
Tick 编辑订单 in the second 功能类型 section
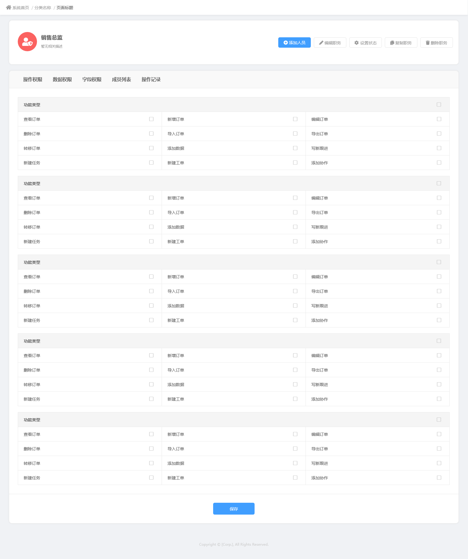click(439, 198)
